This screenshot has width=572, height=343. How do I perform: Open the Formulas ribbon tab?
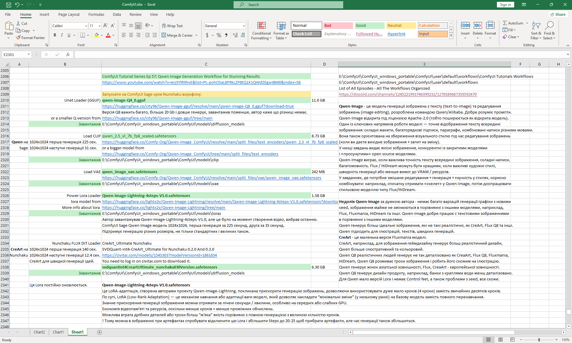96,14
